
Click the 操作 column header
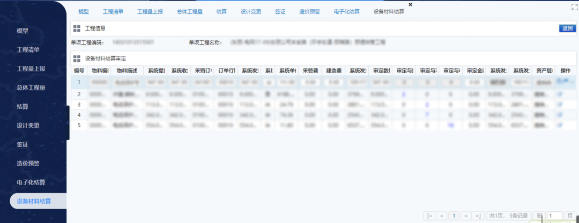[566, 71]
